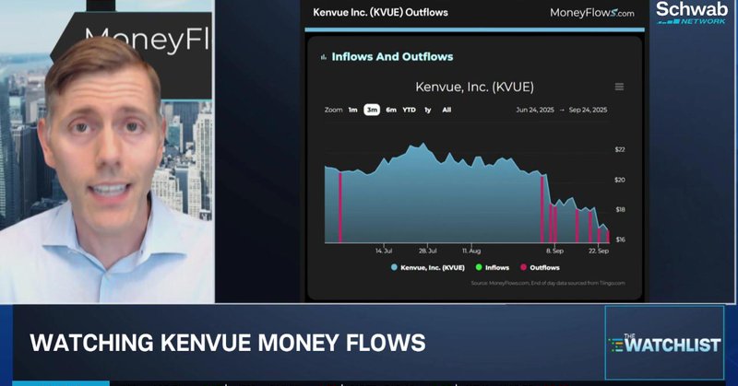Click the source attribution text under chart
This screenshot has width=738, height=386.
[548, 283]
